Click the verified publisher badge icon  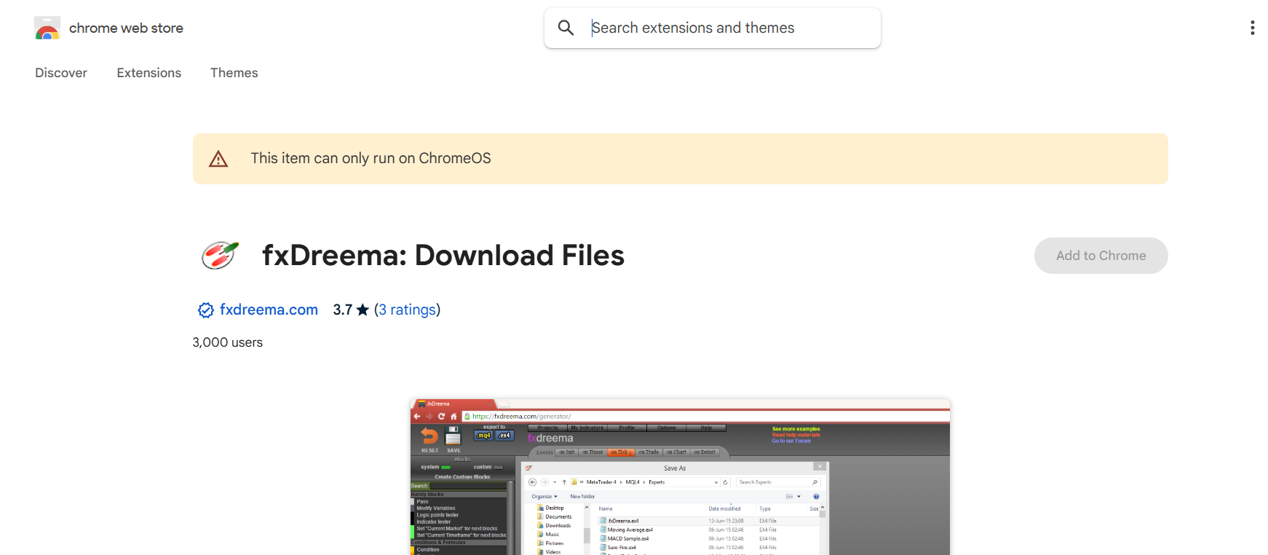coord(206,310)
